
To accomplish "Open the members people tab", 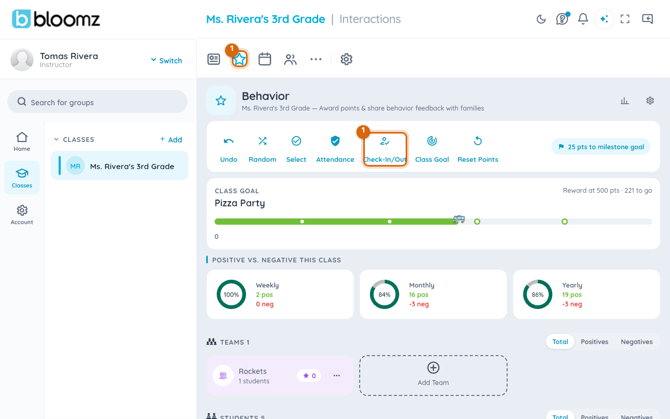I will pyautogui.click(x=291, y=59).
